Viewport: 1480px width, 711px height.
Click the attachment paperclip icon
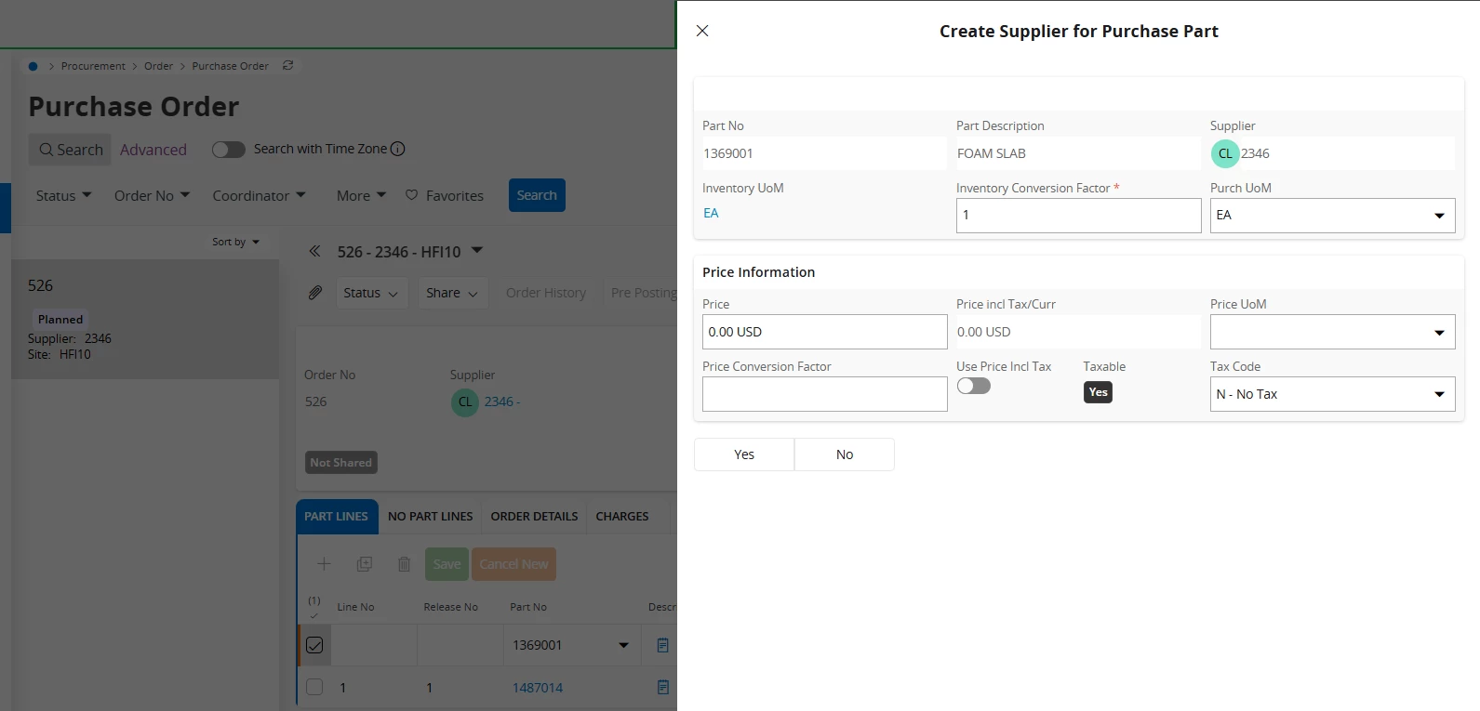[x=315, y=293]
